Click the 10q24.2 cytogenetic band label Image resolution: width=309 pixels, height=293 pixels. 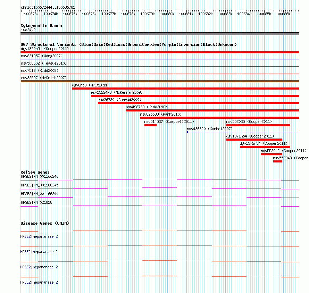pyautogui.click(x=28, y=30)
